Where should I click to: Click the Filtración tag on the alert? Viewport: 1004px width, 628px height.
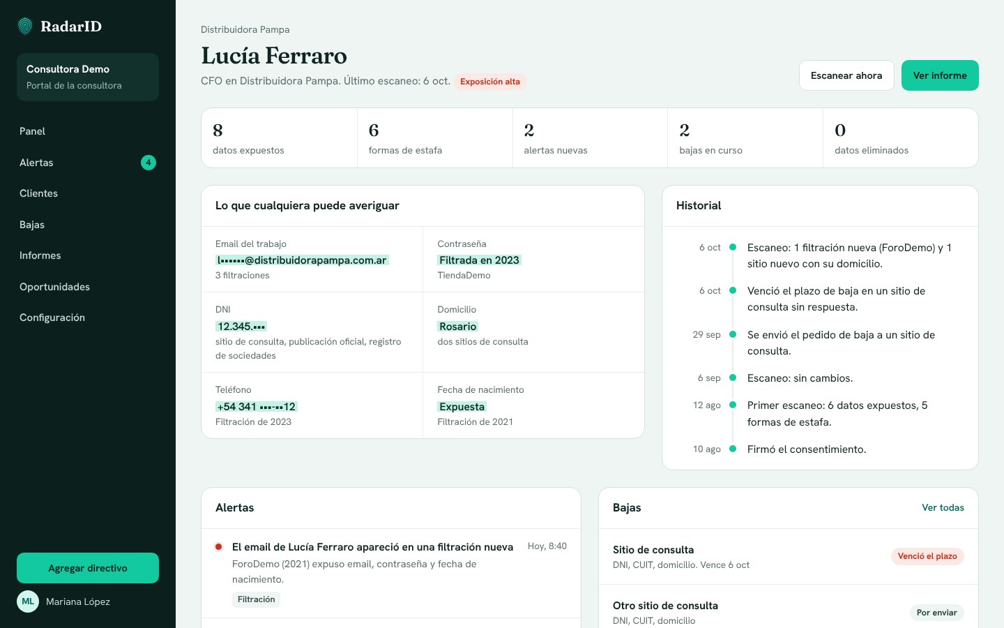256,599
